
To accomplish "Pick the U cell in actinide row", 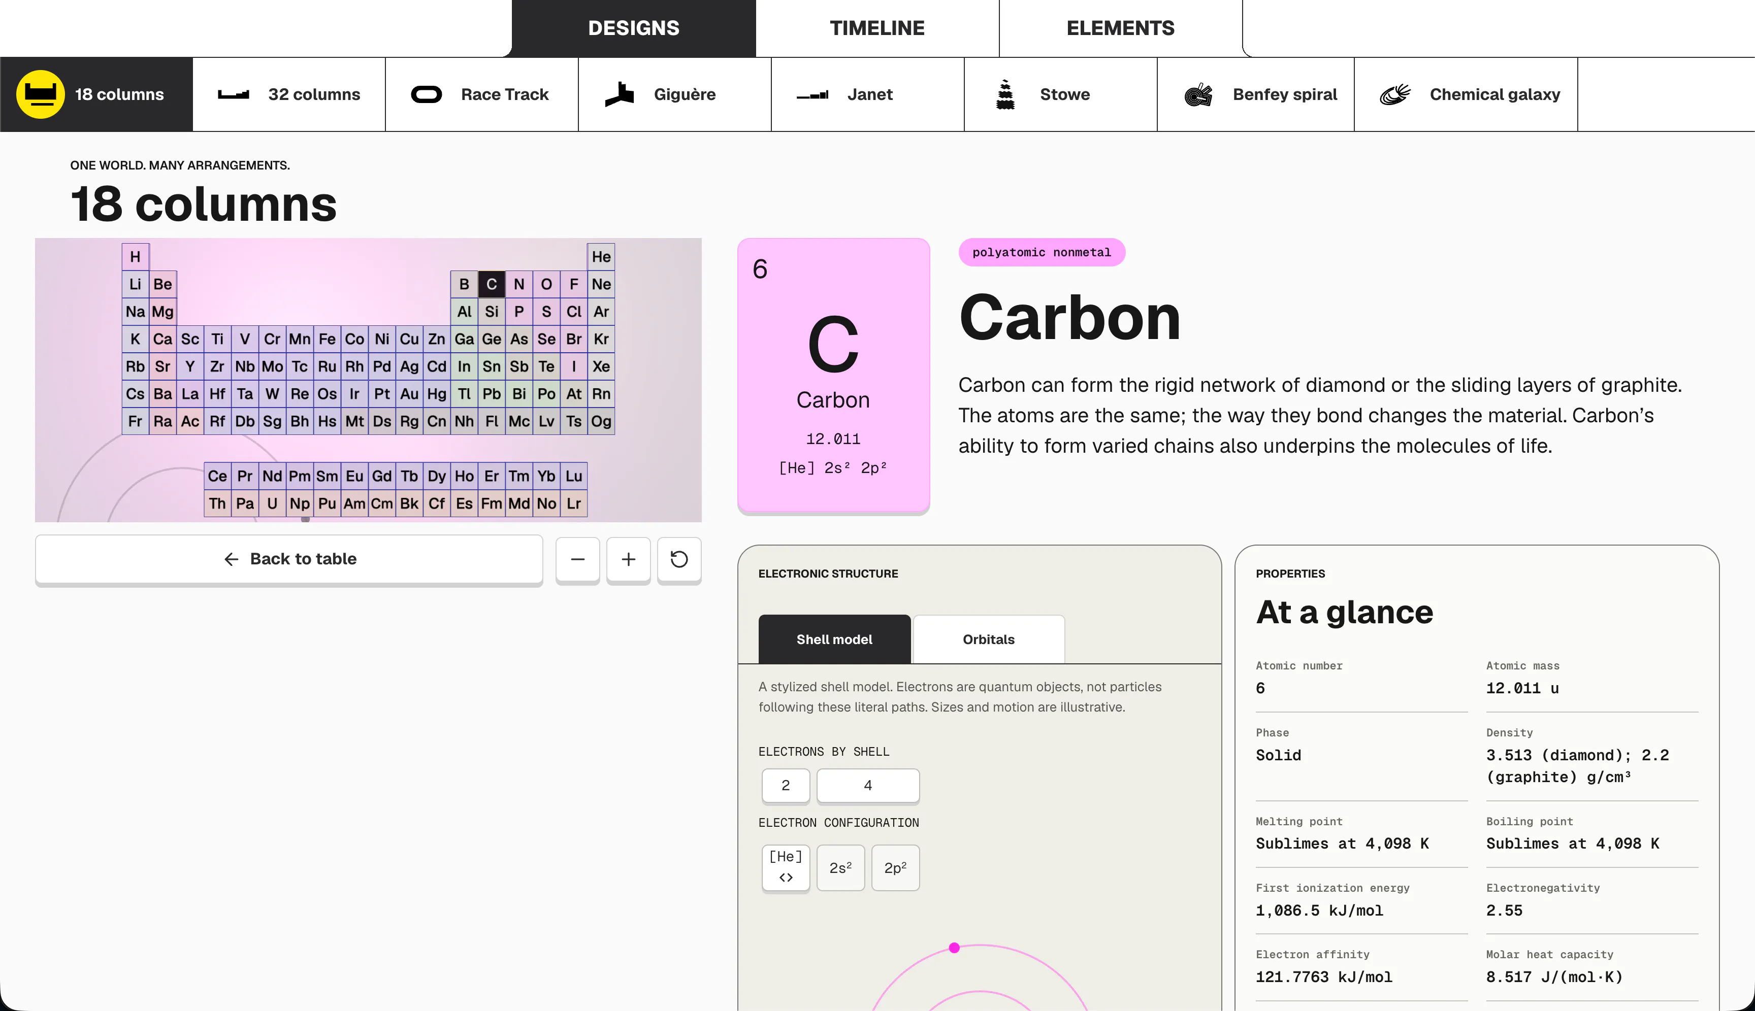I will click(272, 503).
